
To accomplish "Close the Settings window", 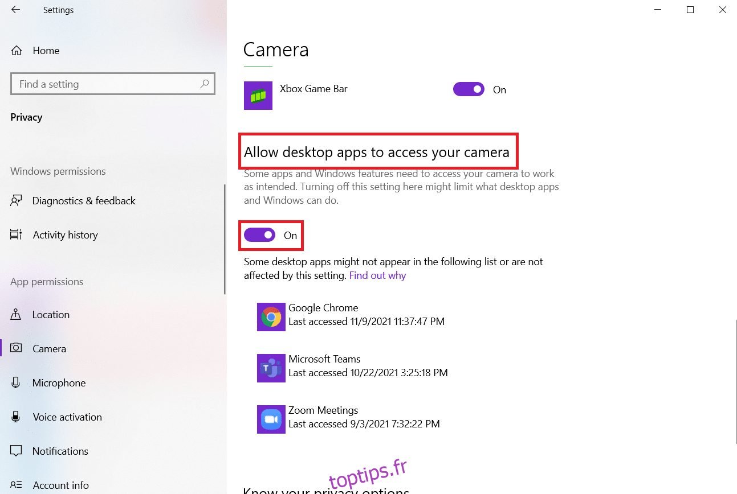I will click(x=722, y=10).
